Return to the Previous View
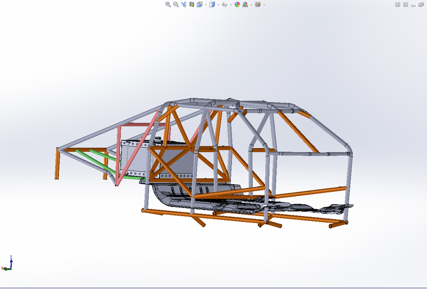This screenshot has height=289, width=427. coord(184,4)
